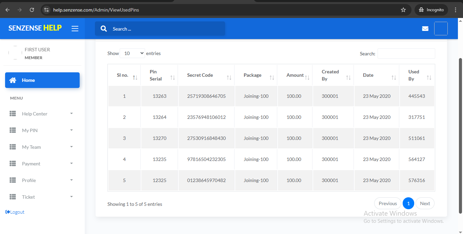The width and height of the screenshot is (463, 234).
Task: Click the Logout link
Action: point(15,212)
